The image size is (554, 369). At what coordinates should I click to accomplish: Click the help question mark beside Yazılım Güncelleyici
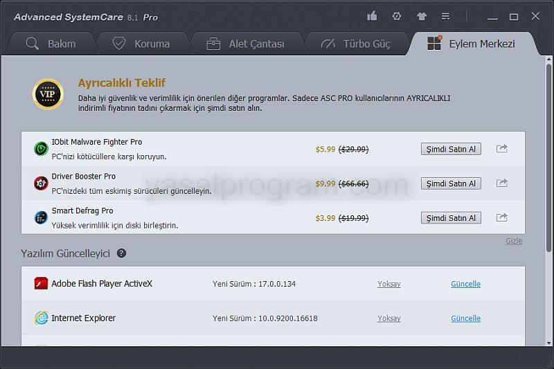tap(122, 253)
